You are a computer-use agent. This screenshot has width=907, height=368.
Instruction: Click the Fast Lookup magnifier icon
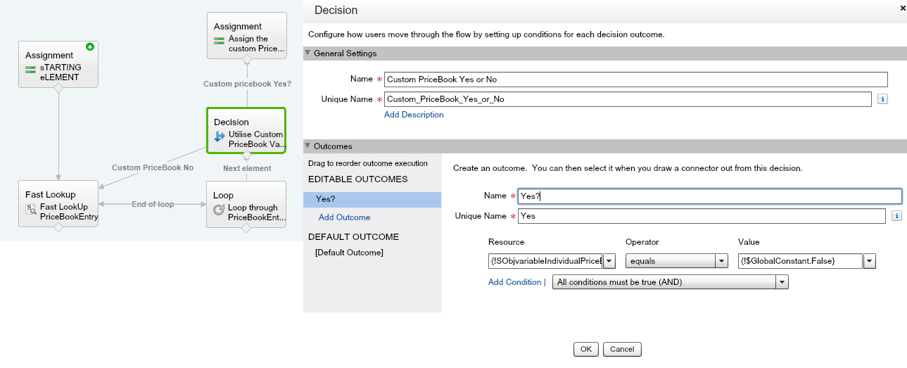click(31, 209)
